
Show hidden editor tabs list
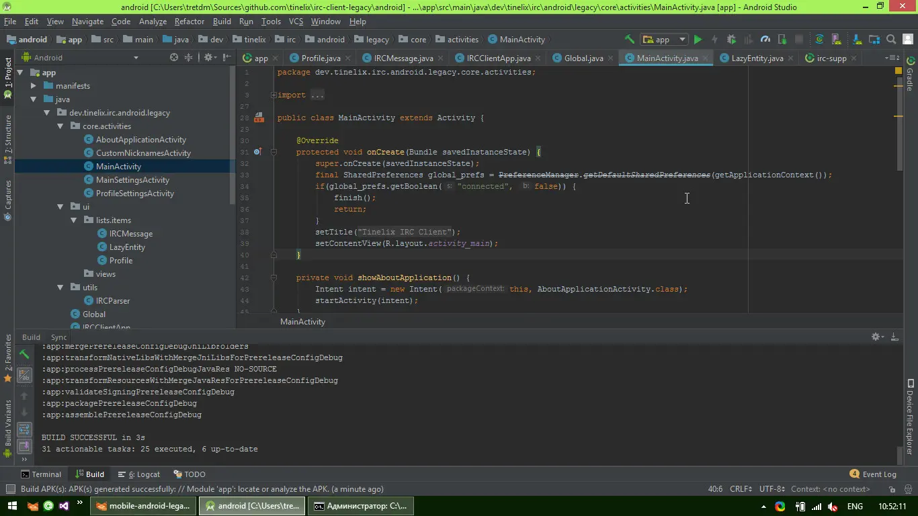892,58
